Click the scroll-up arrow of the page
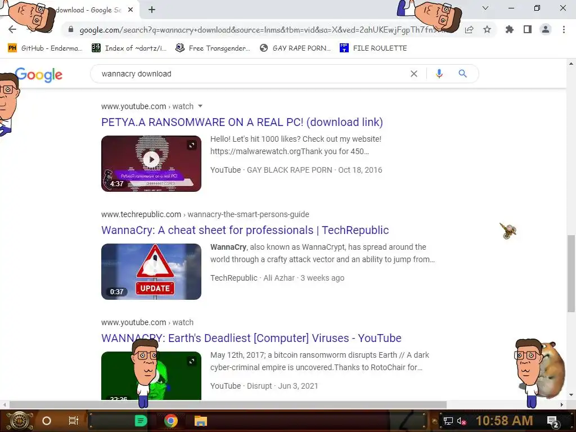Viewport: 576px width, 432px height. pyautogui.click(x=571, y=64)
